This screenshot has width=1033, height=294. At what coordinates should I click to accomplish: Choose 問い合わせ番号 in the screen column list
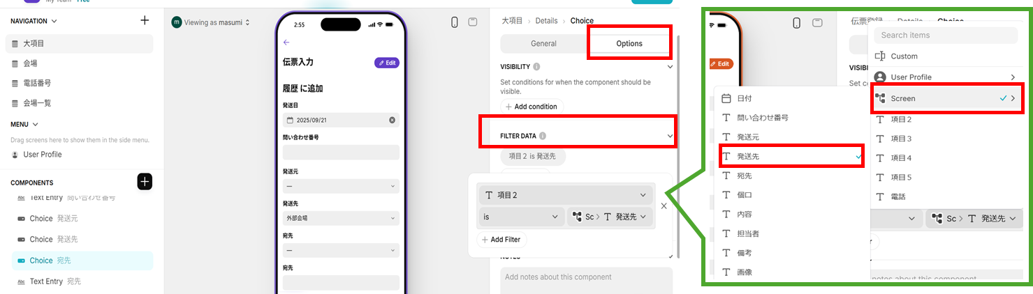[x=792, y=118]
